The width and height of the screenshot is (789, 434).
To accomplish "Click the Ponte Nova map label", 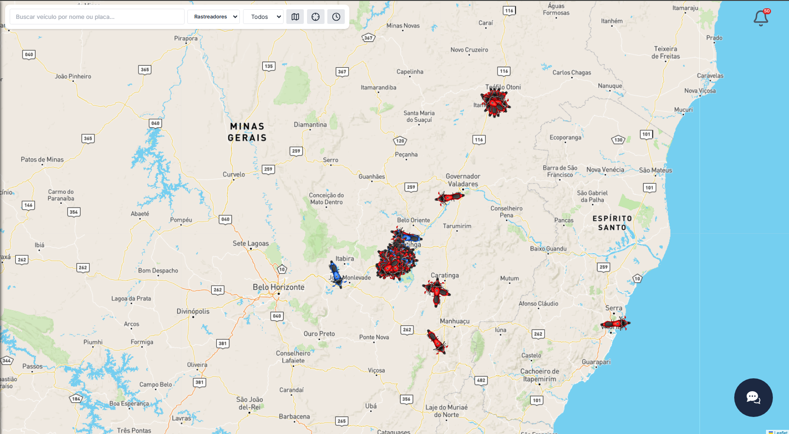I will [374, 337].
